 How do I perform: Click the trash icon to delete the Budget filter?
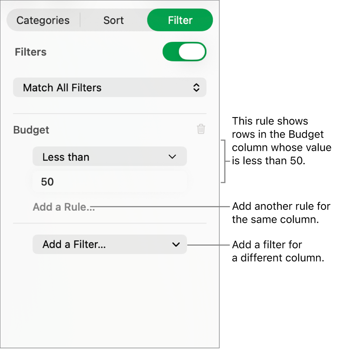coord(201,129)
